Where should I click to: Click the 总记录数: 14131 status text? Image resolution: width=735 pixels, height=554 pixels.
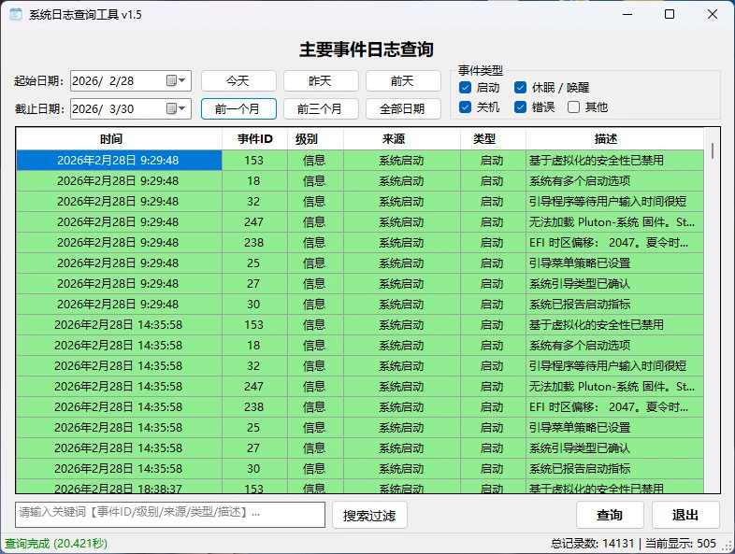(x=592, y=543)
